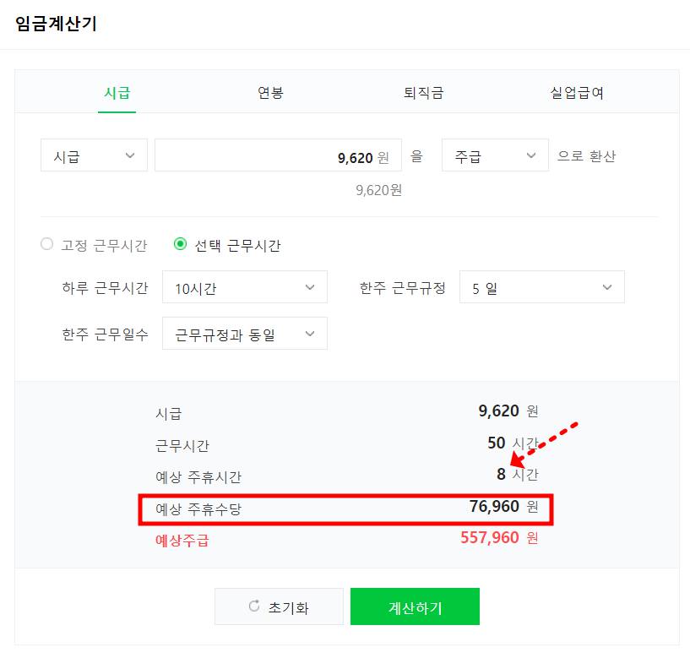
Task: Click the green 계산하기 button
Action: tap(415, 606)
